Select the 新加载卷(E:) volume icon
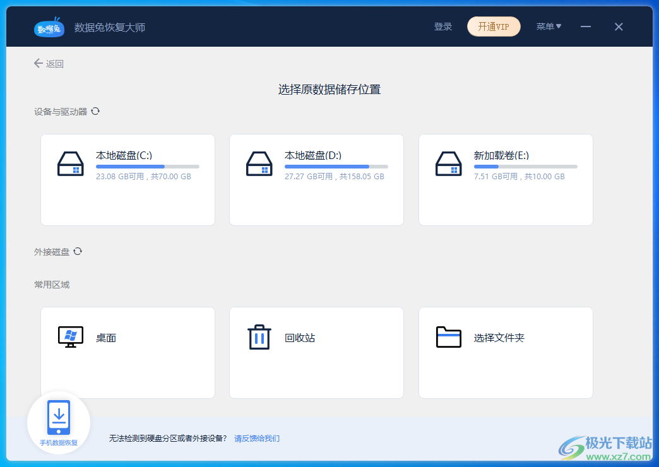 (448, 165)
